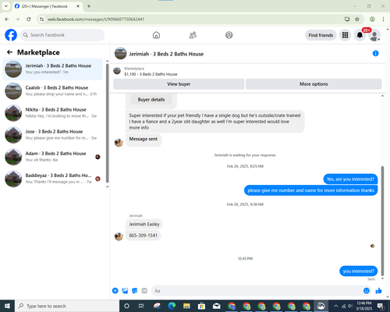Click the address bar URL

tap(96, 19)
